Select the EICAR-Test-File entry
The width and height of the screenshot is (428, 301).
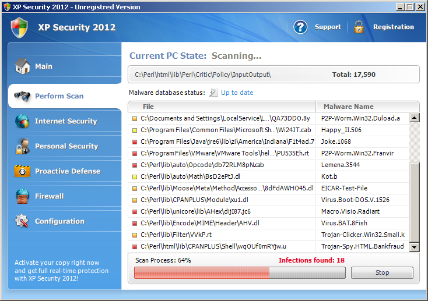(344, 188)
